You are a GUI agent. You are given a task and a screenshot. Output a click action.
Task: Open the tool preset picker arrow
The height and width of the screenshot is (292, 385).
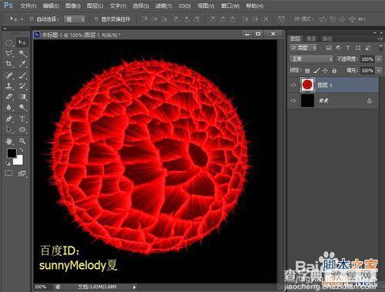(x=22, y=19)
